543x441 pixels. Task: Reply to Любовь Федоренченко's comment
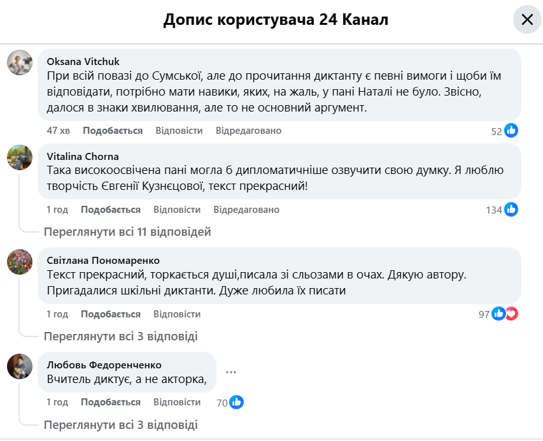click(x=177, y=402)
